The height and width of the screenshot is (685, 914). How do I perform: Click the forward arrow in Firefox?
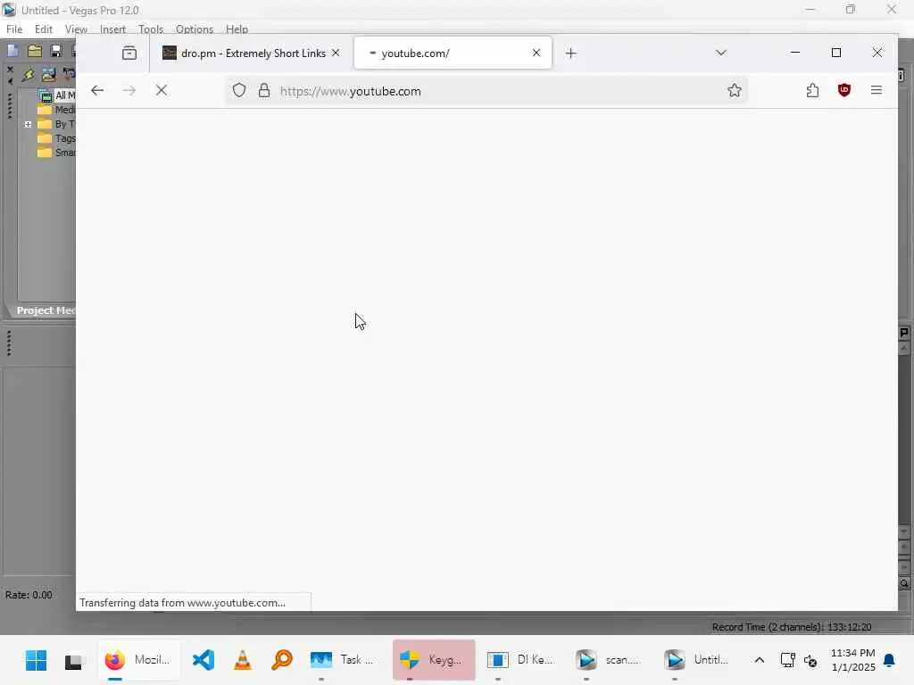point(129,90)
